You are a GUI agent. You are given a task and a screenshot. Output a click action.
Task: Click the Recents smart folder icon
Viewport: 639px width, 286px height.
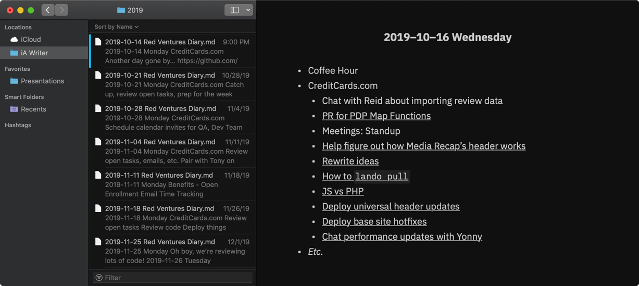[14, 109]
